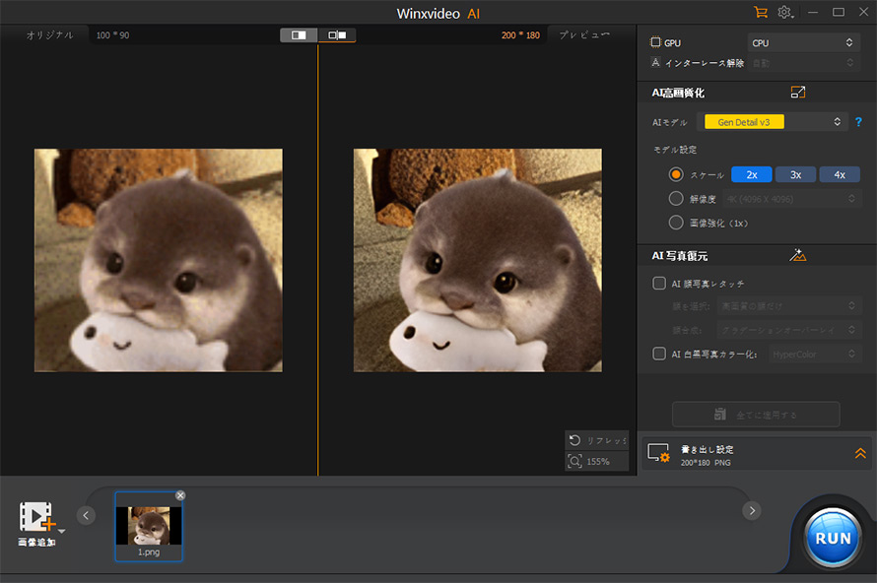Choose the 4x scale button
This screenshot has width=877, height=583.
(x=840, y=174)
